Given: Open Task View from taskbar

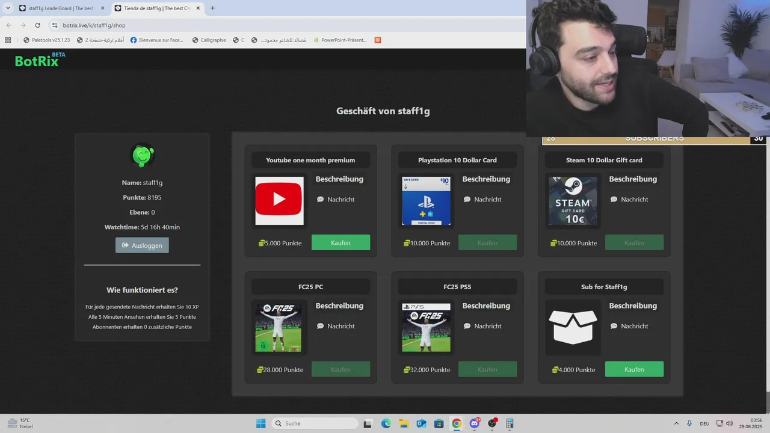Looking at the screenshot, I should click(368, 423).
